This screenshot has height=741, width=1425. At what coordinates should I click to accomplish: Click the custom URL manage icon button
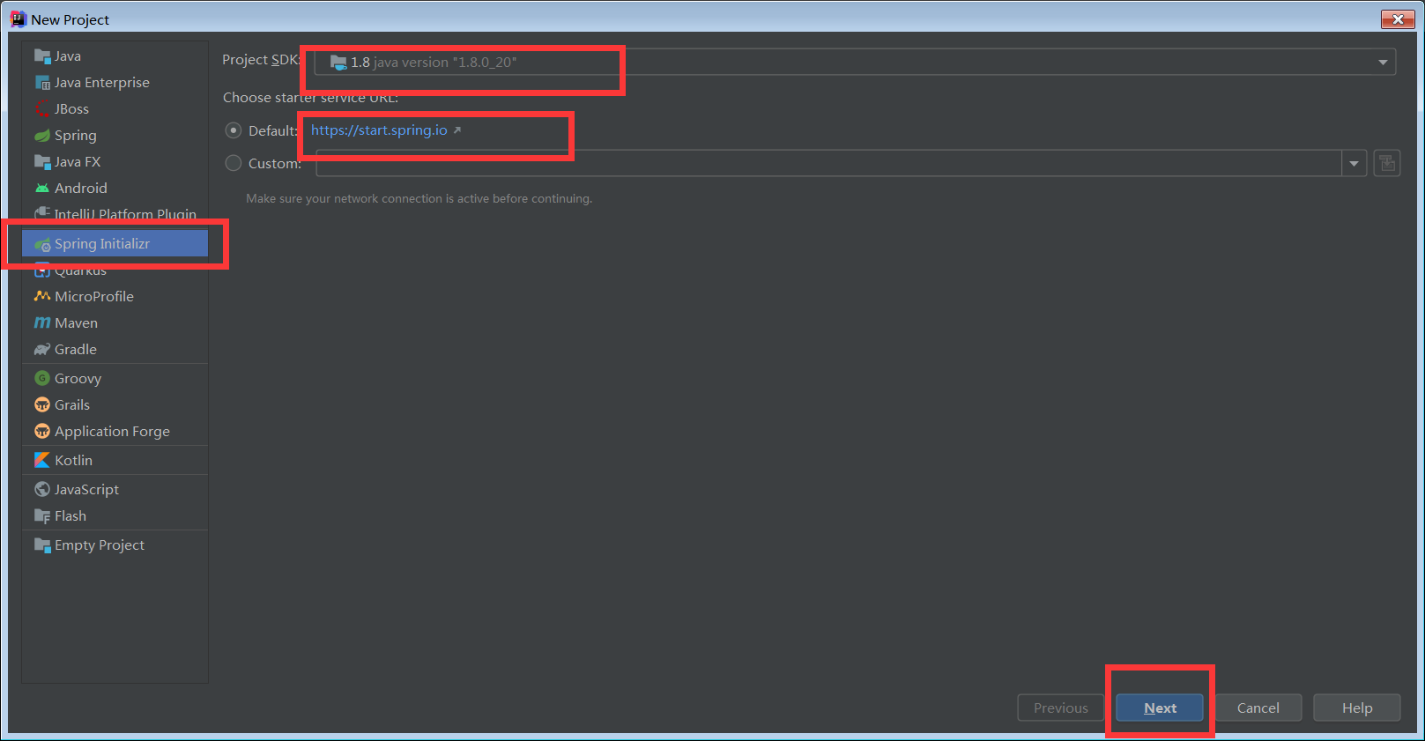click(x=1387, y=163)
